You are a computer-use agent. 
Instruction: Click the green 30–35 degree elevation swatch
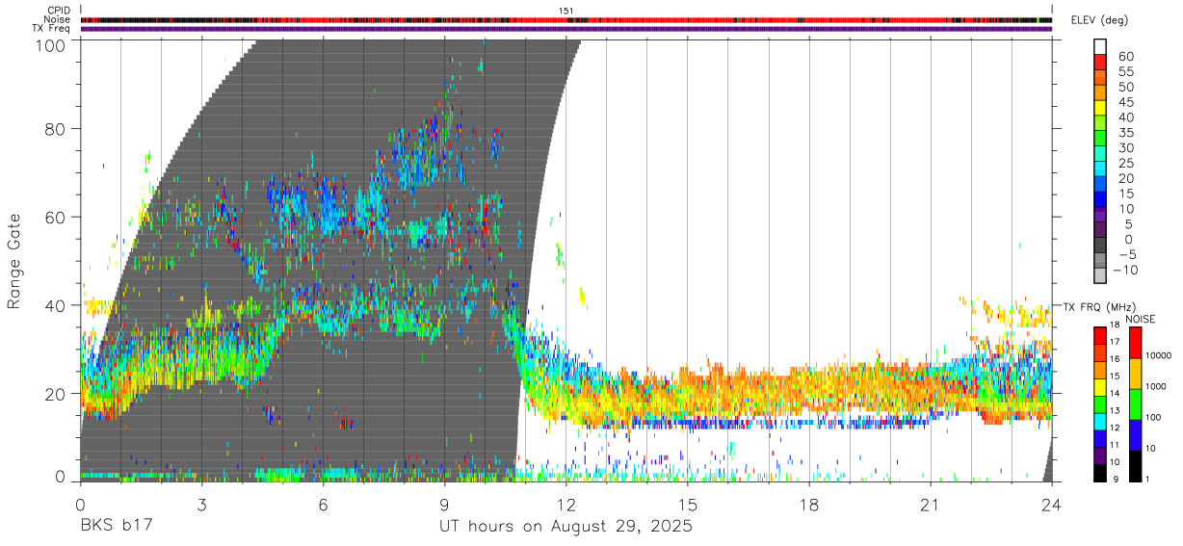1100,139
